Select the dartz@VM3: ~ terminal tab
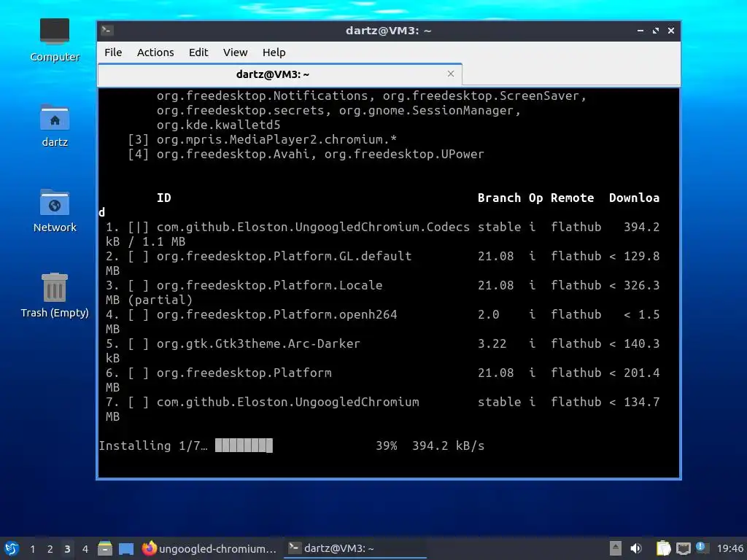This screenshot has height=560, width=747. point(279,74)
